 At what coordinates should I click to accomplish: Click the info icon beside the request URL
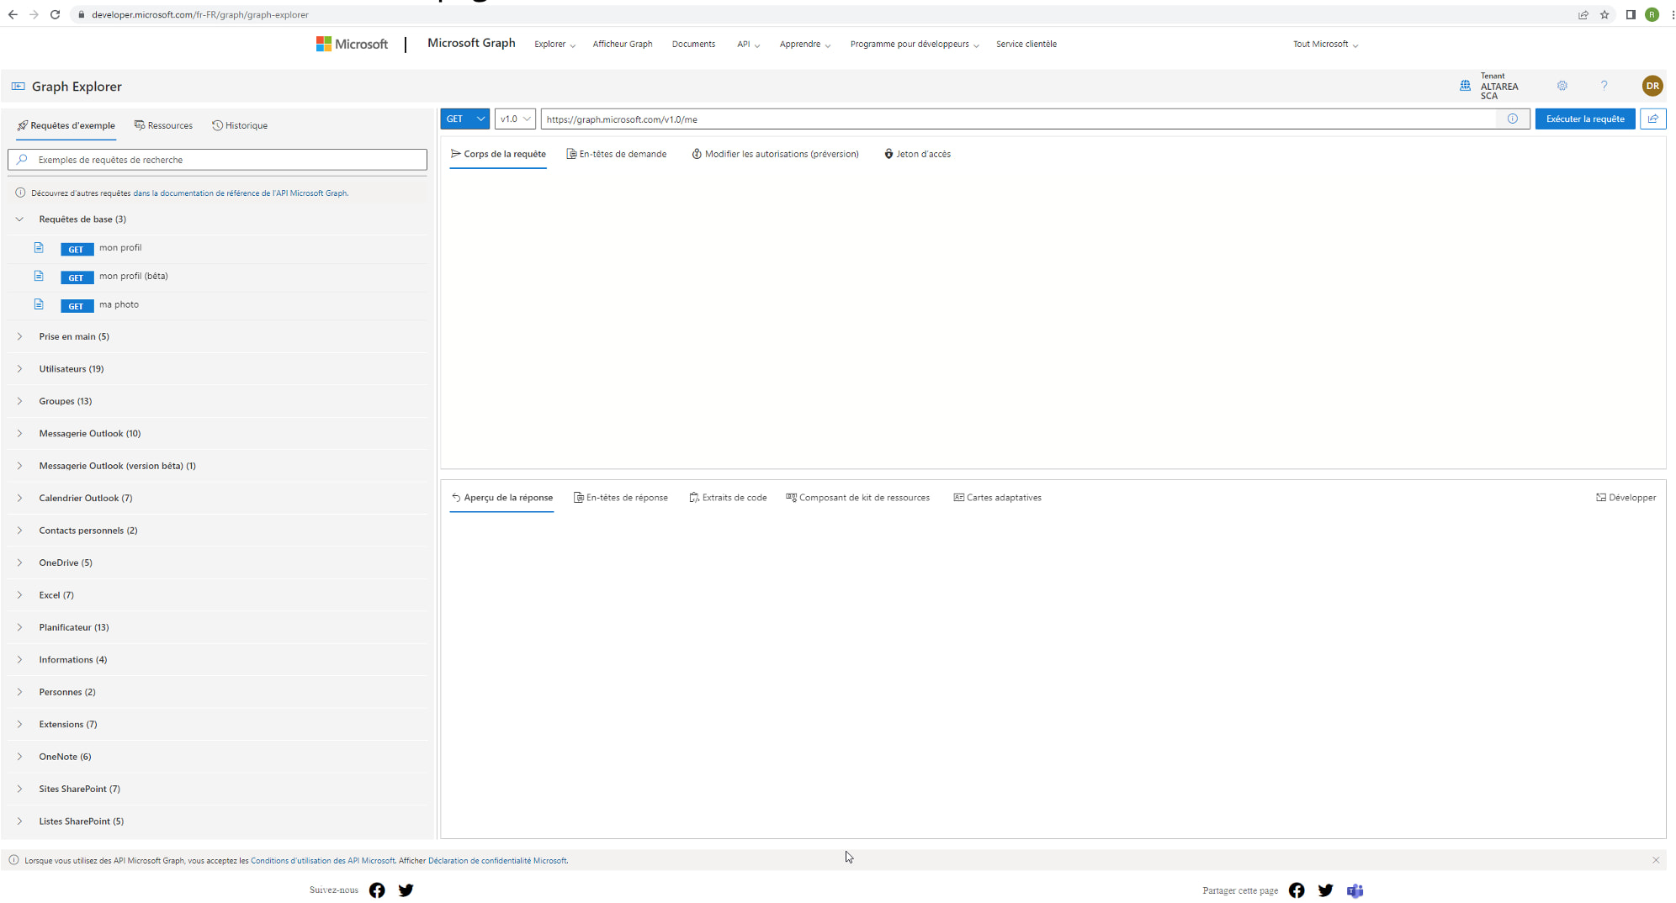click(1513, 119)
